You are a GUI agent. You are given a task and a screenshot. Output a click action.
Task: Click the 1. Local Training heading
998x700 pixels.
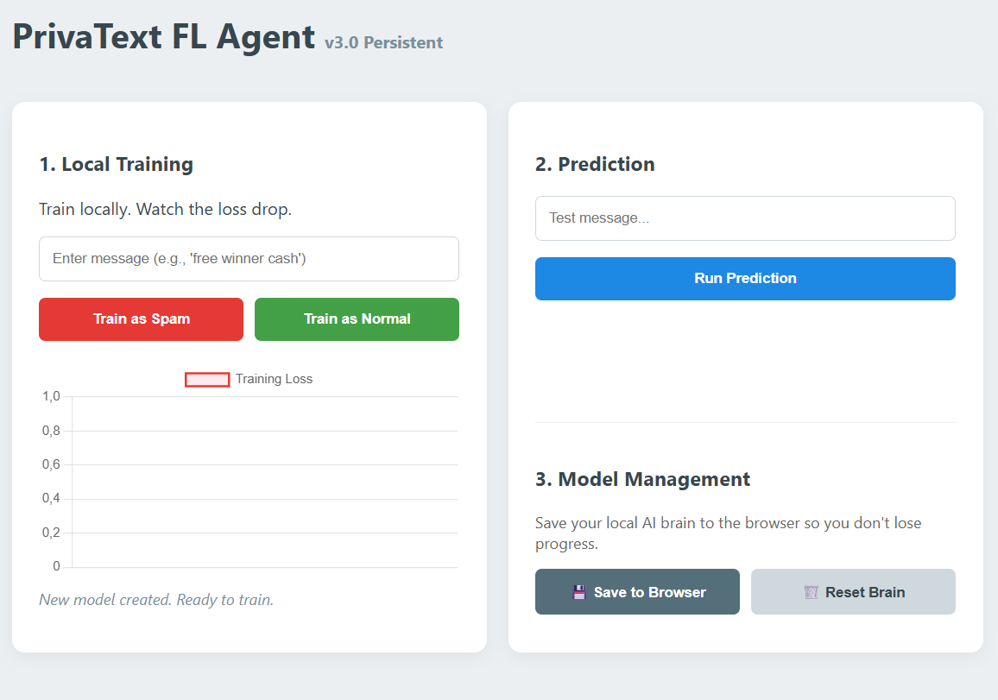(x=116, y=164)
